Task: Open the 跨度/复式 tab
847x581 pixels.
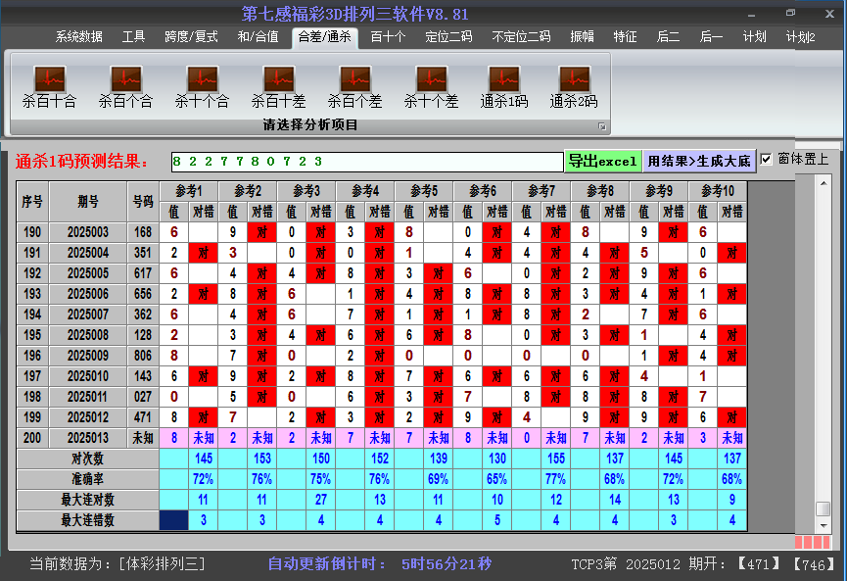Action: tap(191, 37)
